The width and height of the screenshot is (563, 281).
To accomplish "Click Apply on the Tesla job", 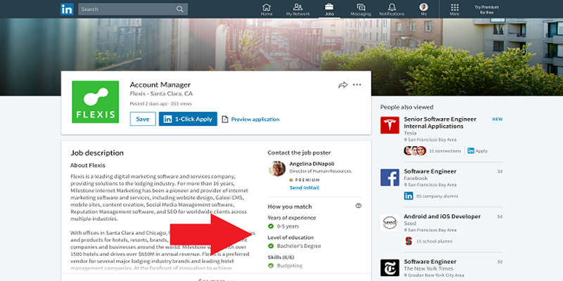I will click(x=478, y=151).
